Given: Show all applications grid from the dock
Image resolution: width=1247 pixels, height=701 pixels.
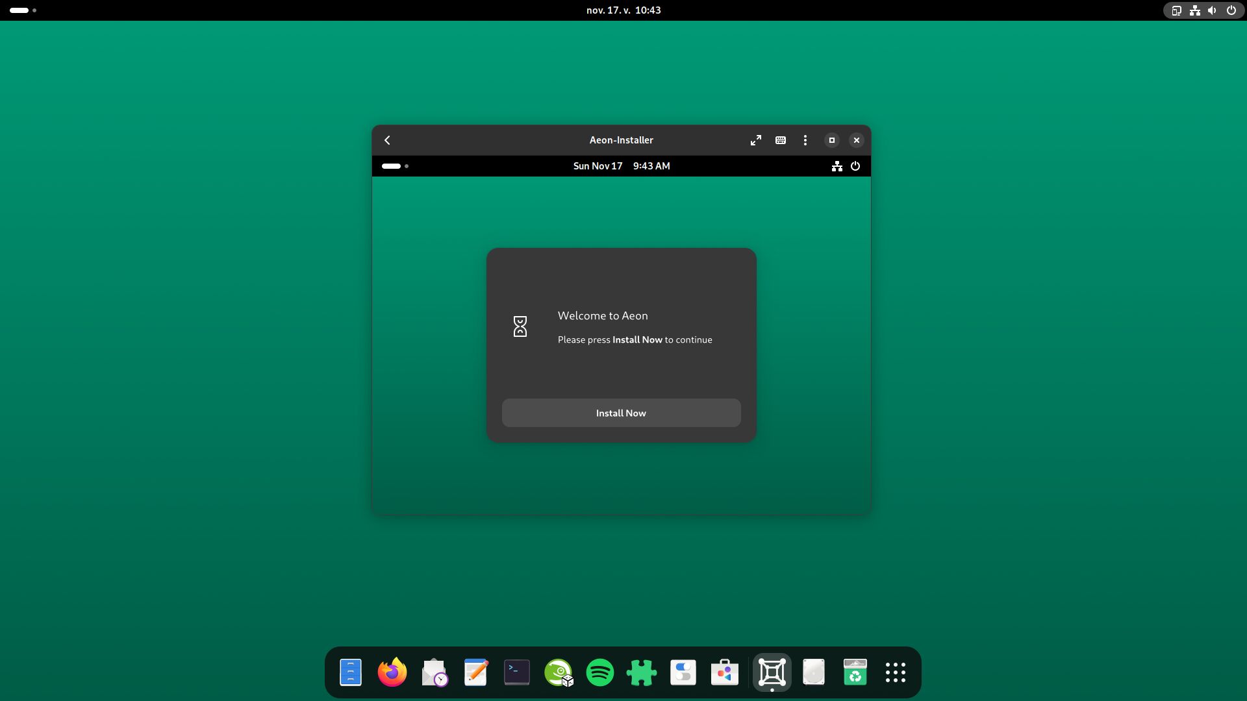Looking at the screenshot, I should click(x=896, y=672).
